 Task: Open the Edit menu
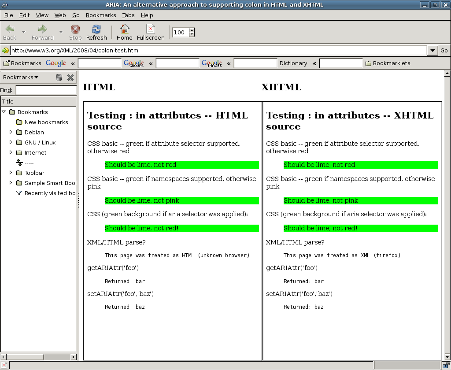(25, 15)
